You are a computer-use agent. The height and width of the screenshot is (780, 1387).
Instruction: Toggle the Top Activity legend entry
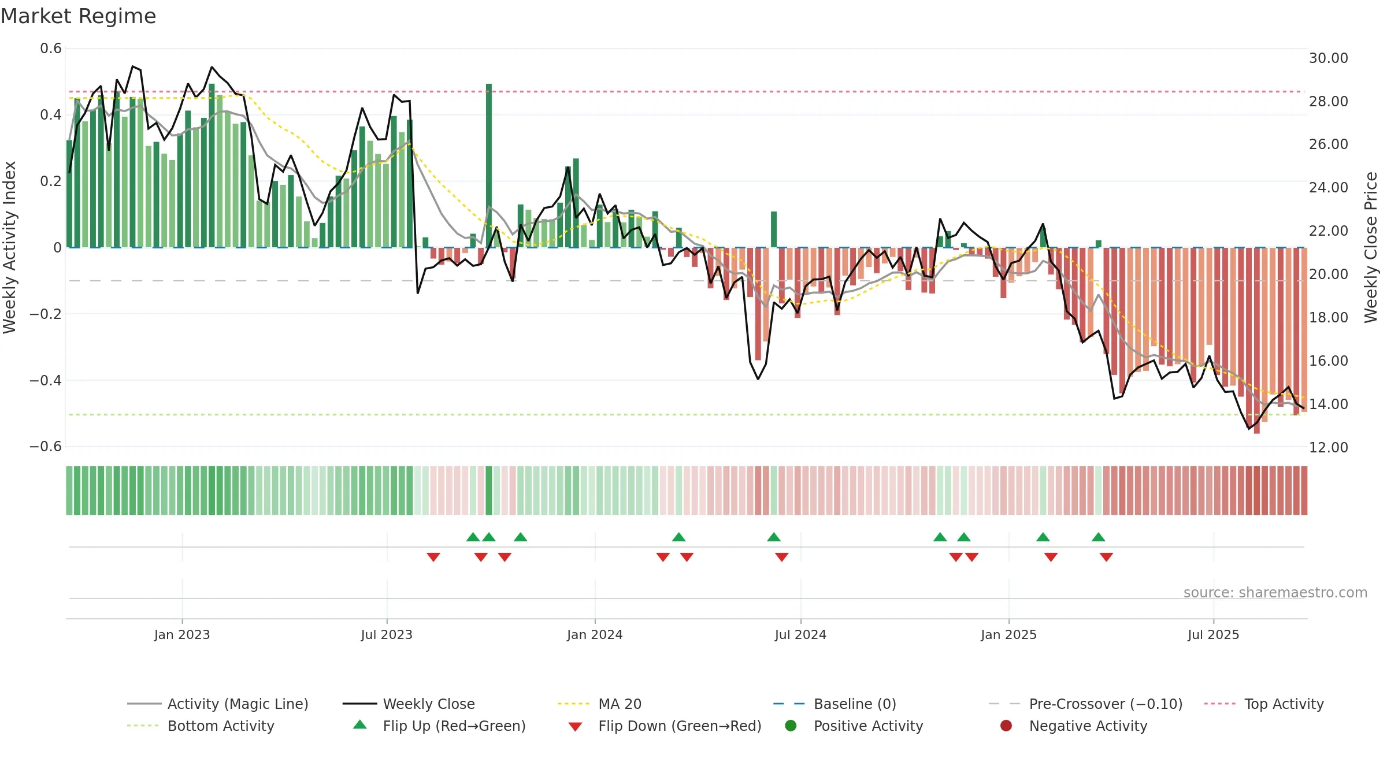(x=1264, y=704)
